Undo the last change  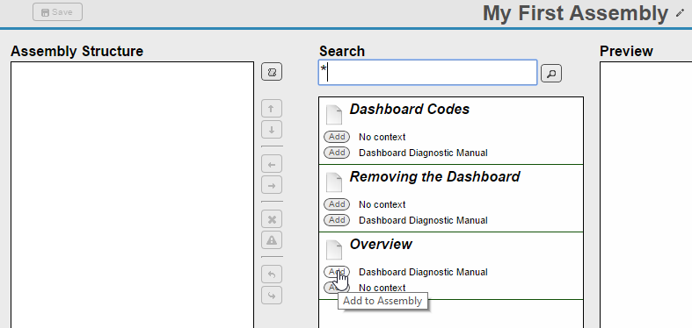[272, 274]
